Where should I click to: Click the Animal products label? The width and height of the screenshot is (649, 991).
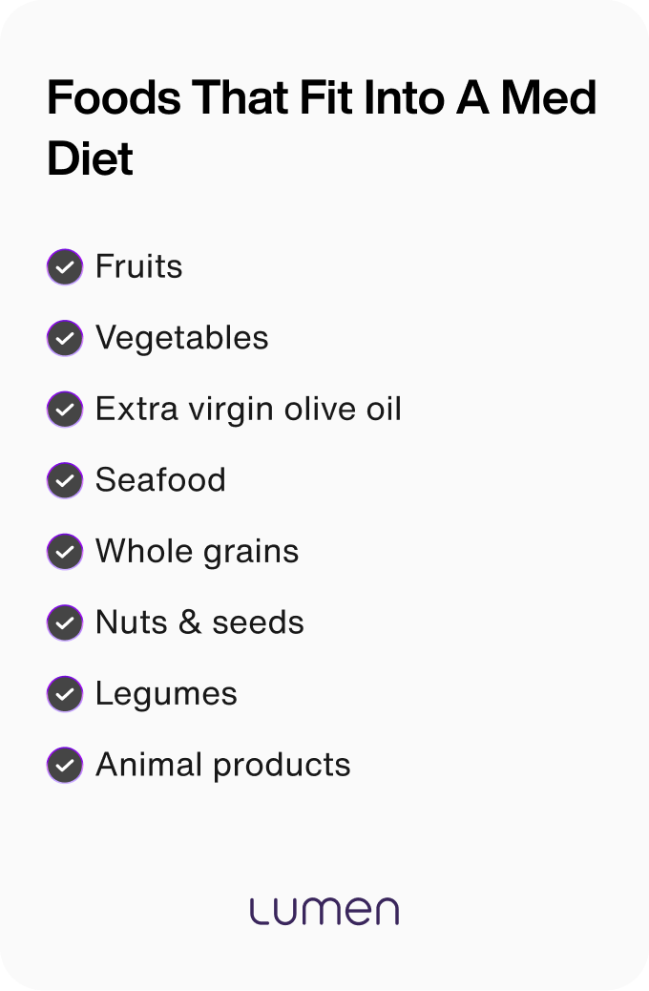tap(223, 766)
